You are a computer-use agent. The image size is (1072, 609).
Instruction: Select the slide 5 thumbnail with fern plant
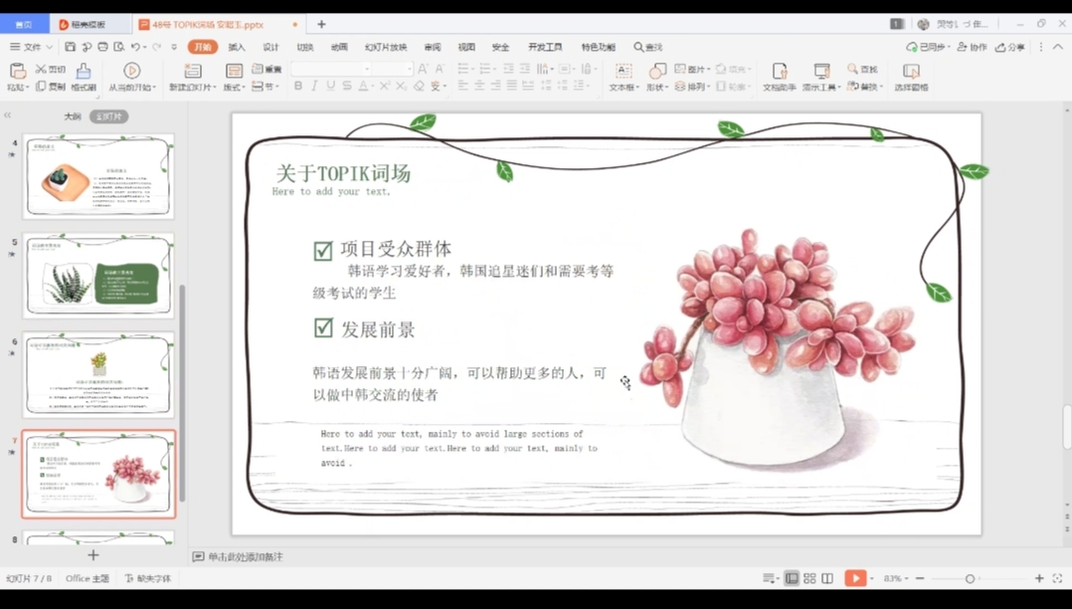point(98,276)
